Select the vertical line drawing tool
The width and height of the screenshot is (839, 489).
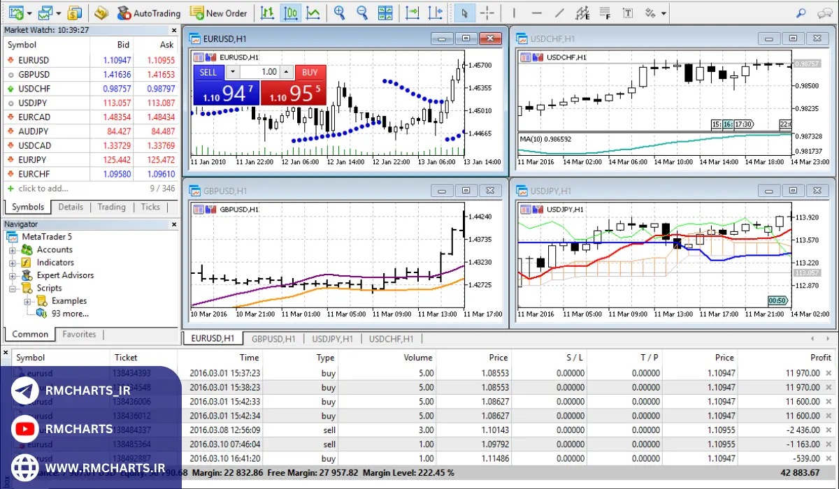514,13
